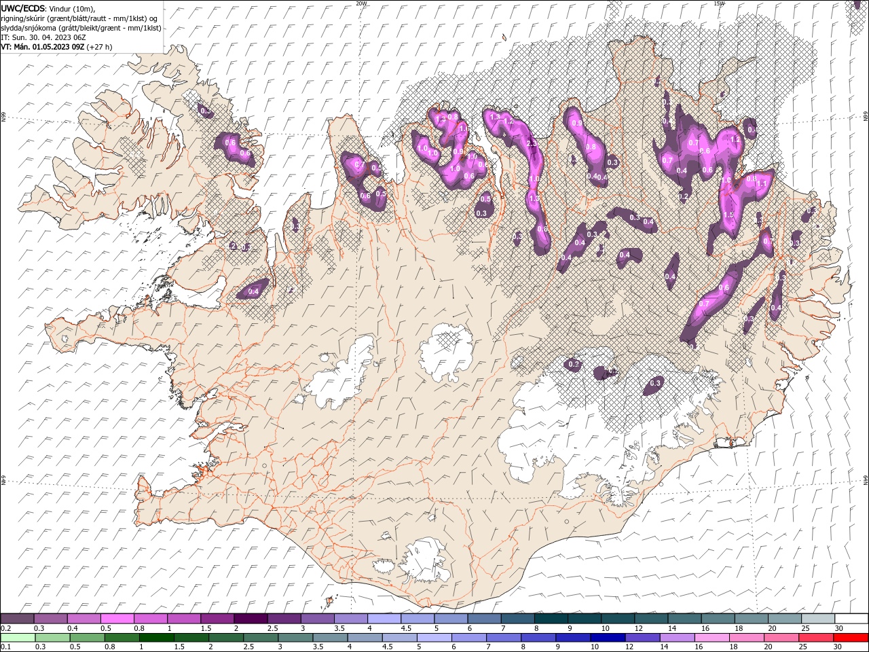
Task: Click the dusky purple swatch between 0.2 and 0.3
Action: pos(17,619)
